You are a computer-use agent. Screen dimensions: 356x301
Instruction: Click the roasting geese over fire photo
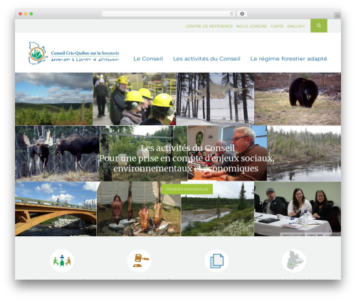coord(139,208)
